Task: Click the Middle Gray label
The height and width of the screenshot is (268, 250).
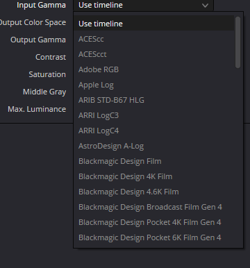Action: coord(44,92)
